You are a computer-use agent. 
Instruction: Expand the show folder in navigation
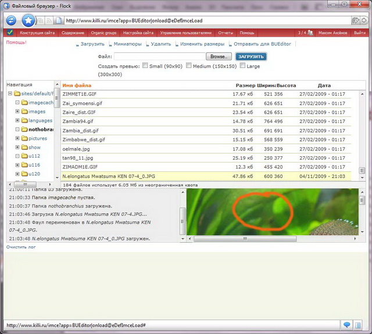pyautogui.click(x=17, y=148)
